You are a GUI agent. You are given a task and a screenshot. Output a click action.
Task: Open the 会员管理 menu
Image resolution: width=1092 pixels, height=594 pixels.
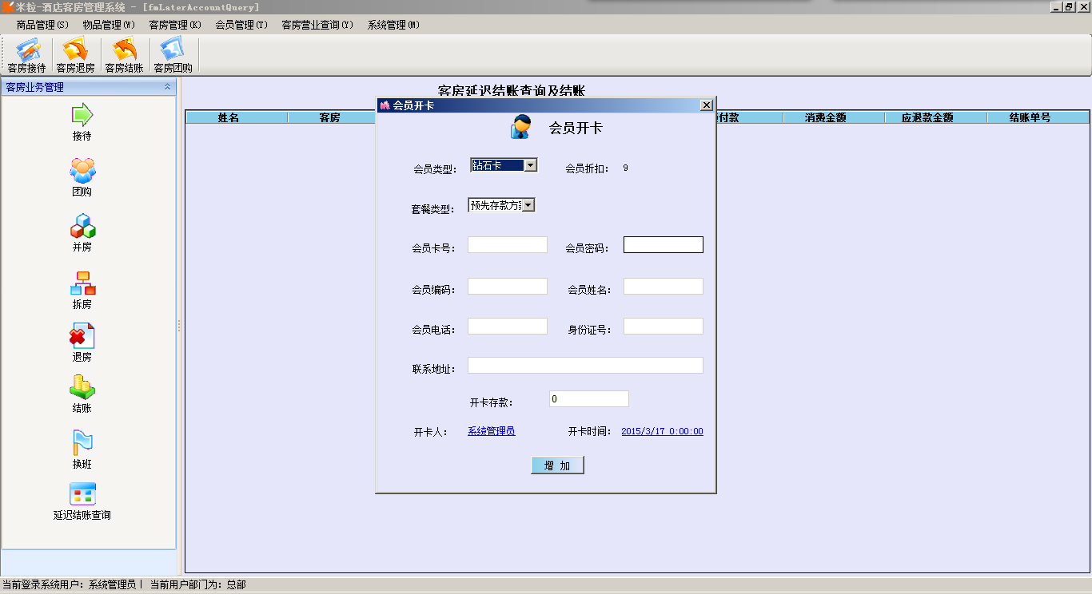click(x=241, y=25)
